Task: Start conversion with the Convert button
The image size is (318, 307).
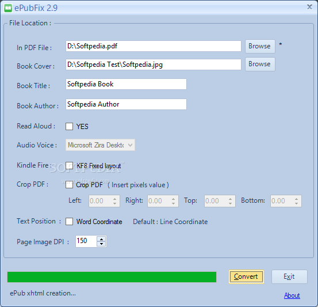Action: (x=246, y=276)
